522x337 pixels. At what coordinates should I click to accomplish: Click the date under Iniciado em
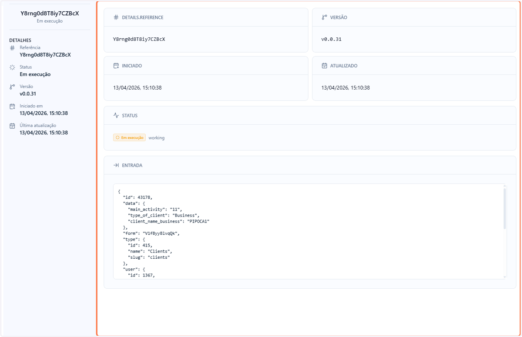click(43, 113)
